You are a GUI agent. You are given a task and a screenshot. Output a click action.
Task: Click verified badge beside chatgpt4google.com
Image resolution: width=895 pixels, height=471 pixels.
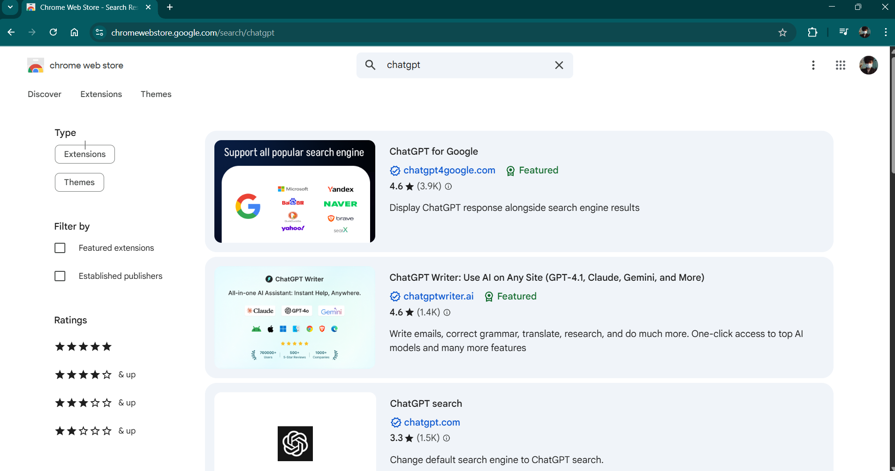(x=395, y=171)
